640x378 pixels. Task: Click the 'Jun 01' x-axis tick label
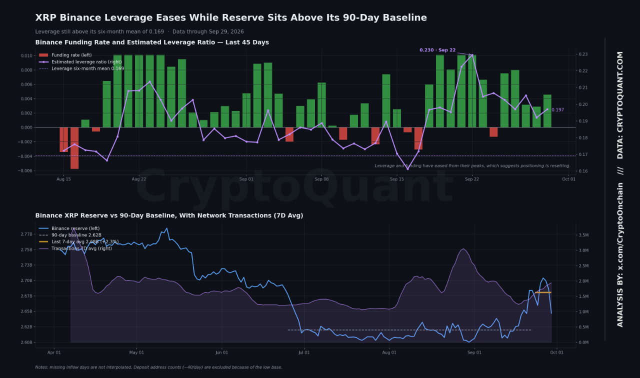(221, 352)
